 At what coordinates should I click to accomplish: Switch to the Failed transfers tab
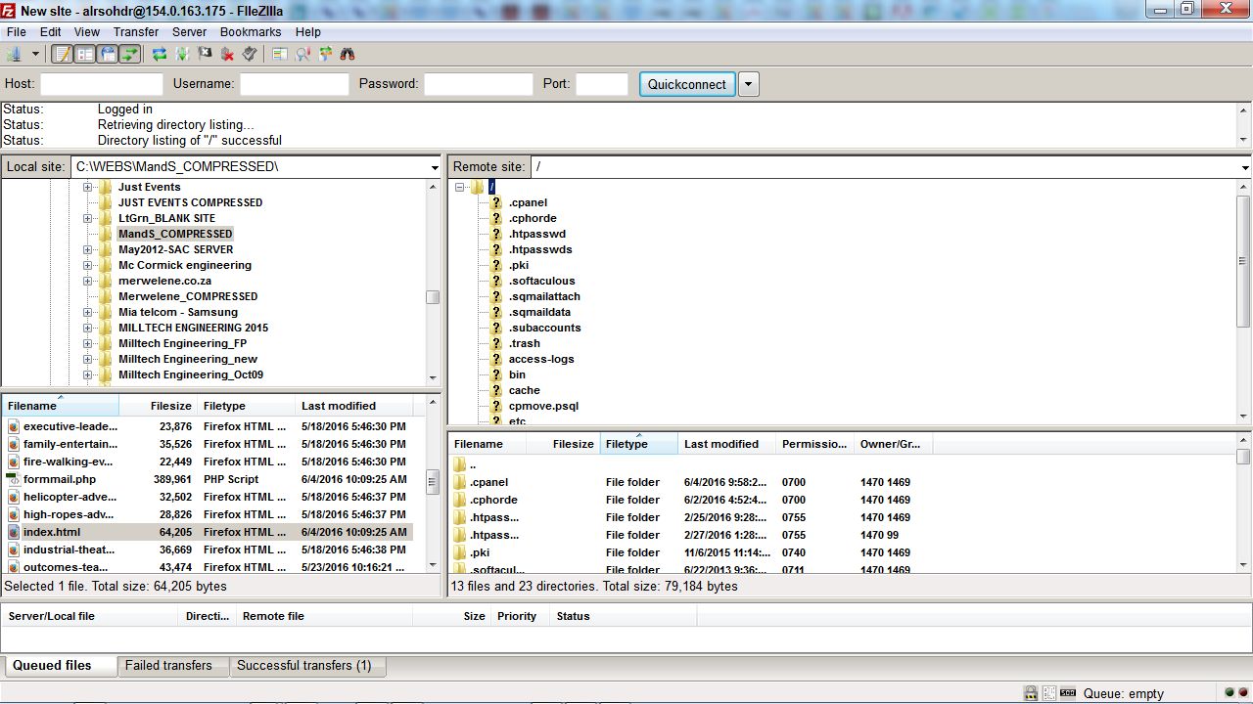[x=168, y=666]
